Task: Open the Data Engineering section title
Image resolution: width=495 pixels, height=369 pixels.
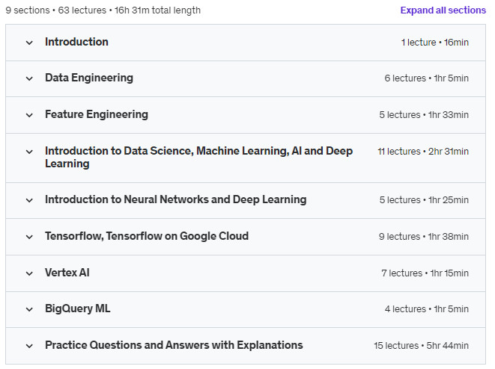Action: click(x=89, y=78)
